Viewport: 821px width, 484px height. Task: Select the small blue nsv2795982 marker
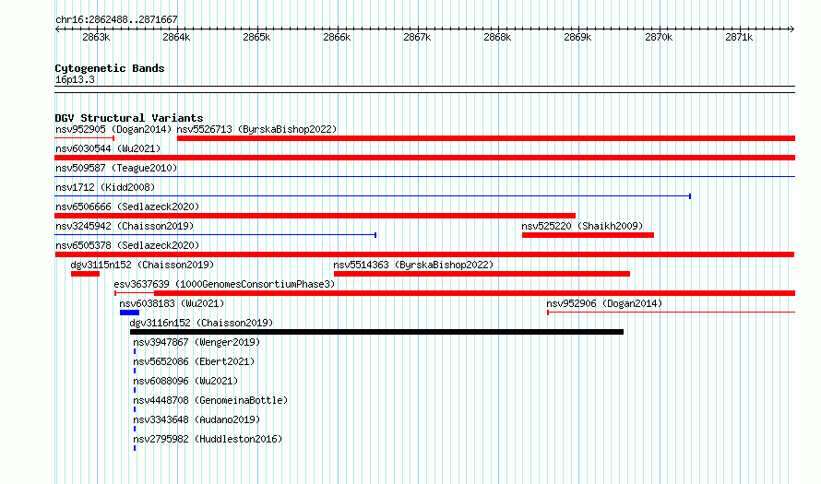(135, 448)
